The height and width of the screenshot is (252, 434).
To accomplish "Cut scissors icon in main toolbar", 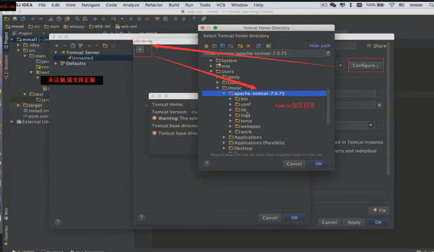I will [x=51, y=19].
